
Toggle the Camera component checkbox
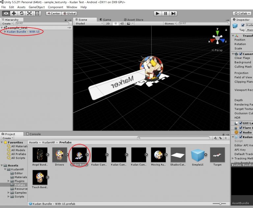[241, 54]
